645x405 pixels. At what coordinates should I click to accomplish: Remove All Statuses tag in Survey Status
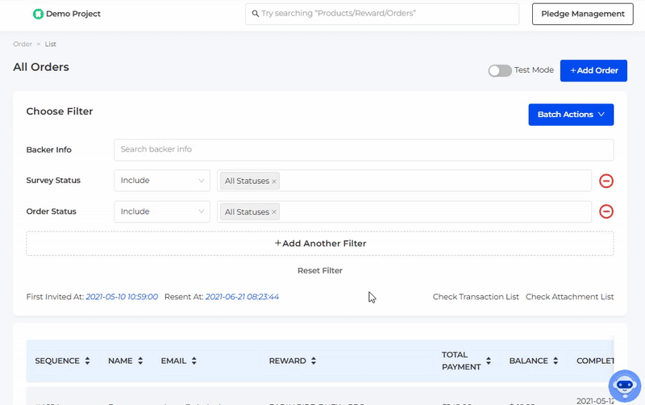tap(274, 182)
